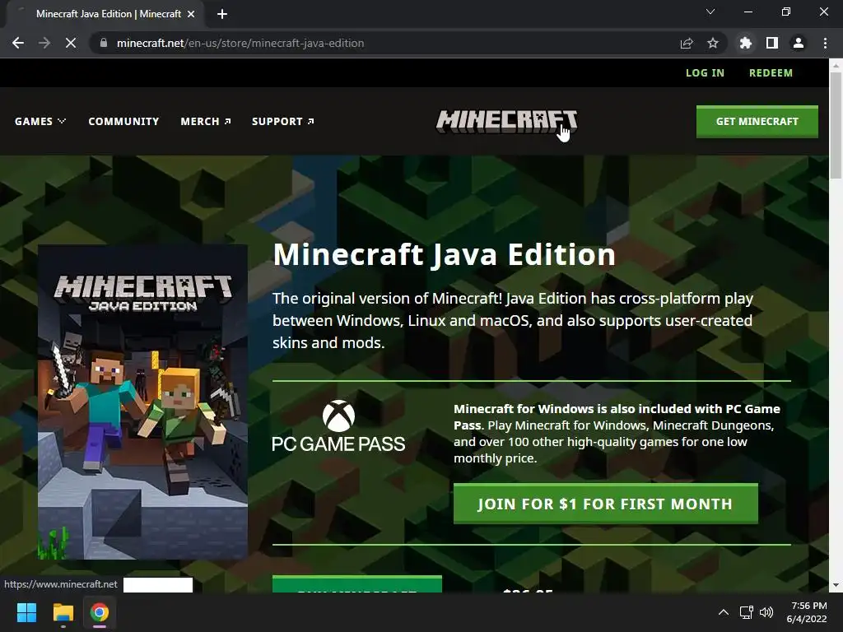Open the Extensions puzzle icon
Screen dimensions: 843x632
click(x=746, y=43)
